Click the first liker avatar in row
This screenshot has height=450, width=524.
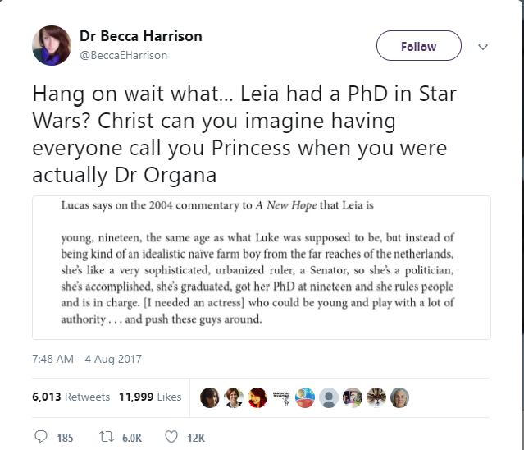[x=209, y=397]
